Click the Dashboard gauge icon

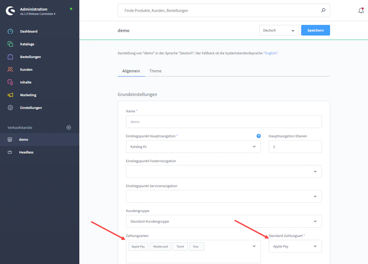(10, 31)
